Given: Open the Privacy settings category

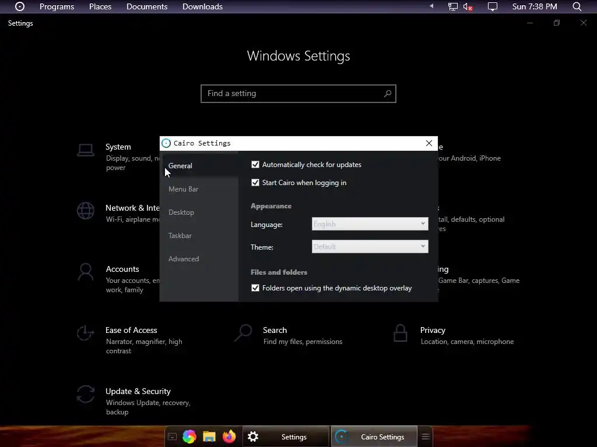Looking at the screenshot, I should 454,335.
